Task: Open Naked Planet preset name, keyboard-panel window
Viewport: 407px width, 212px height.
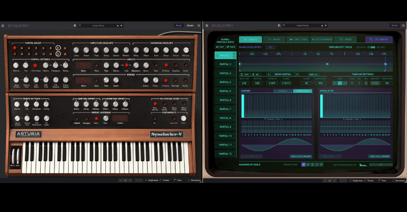Action: click(98, 26)
